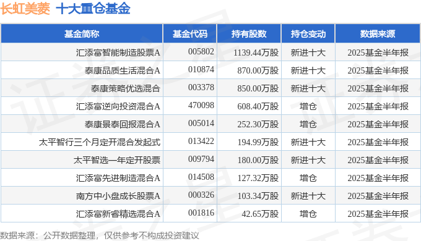Screen dimensions: 421x241
Task: Click the 1139.44万股 holdings cell
Action: coord(256,53)
